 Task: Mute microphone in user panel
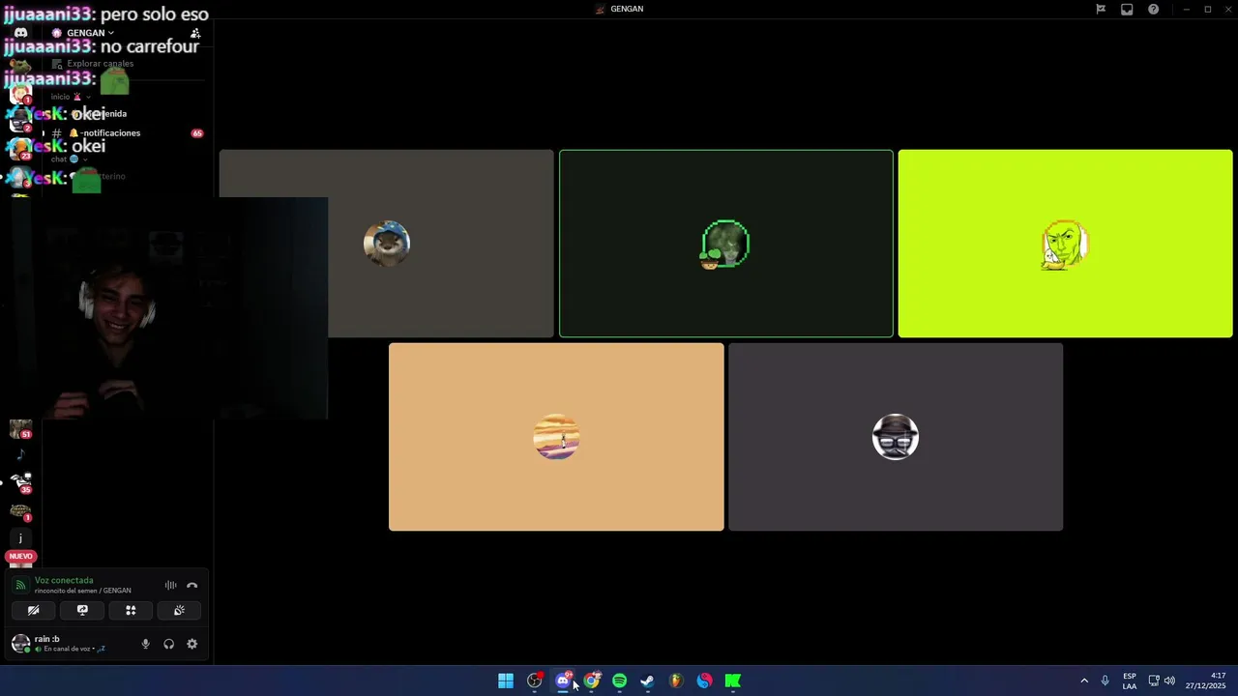[146, 644]
